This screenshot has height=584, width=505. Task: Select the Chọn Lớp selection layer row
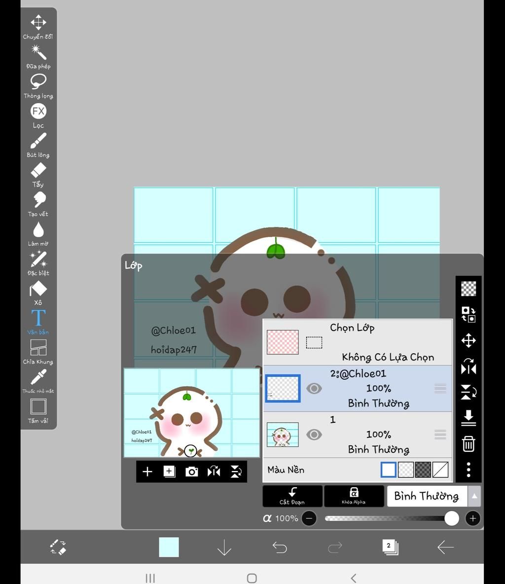[x=358, y=342]
